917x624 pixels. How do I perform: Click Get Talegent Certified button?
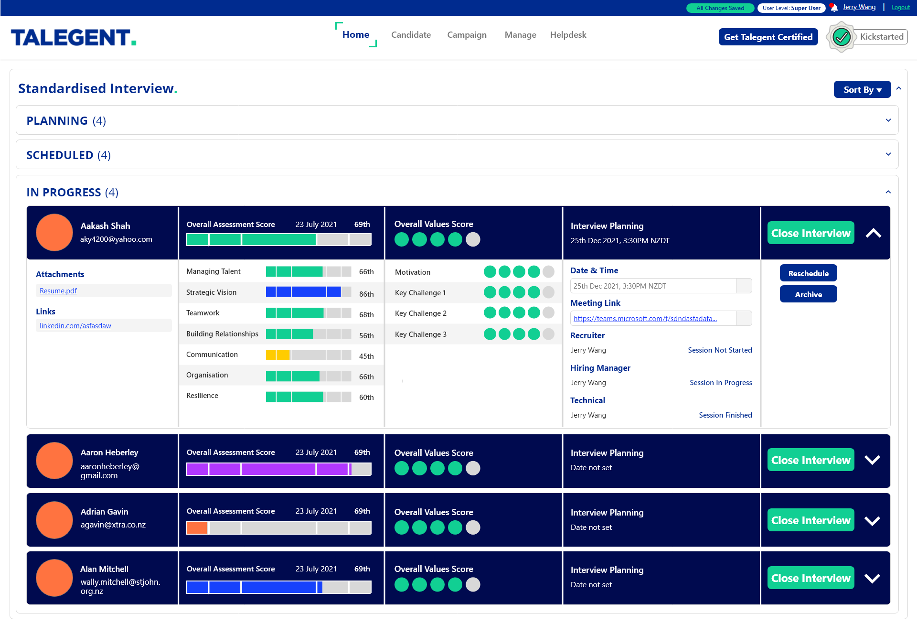[x=768, y=37]
